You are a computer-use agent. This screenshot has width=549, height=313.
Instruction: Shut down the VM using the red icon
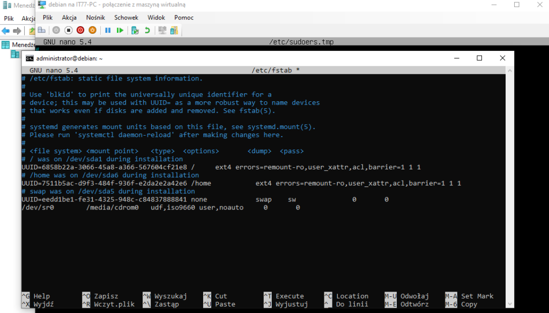coord(80,31)
